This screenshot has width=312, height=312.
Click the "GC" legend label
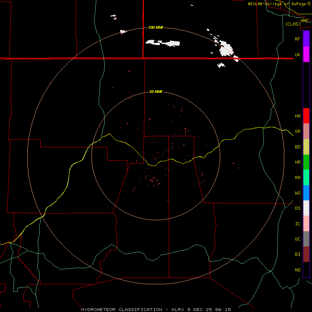[297, 239]
